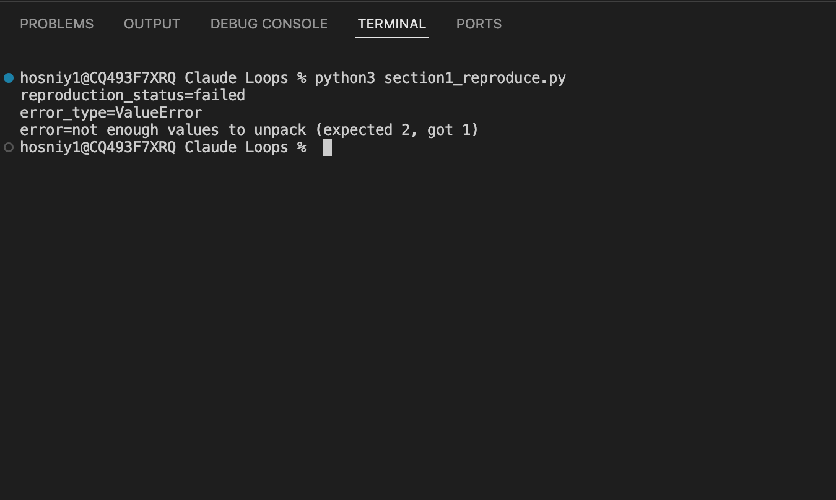The height and width of the screenshot is (500, 836).
Task: Click the '(expected 2, got 1)' text
Action: tap(397, 130)
